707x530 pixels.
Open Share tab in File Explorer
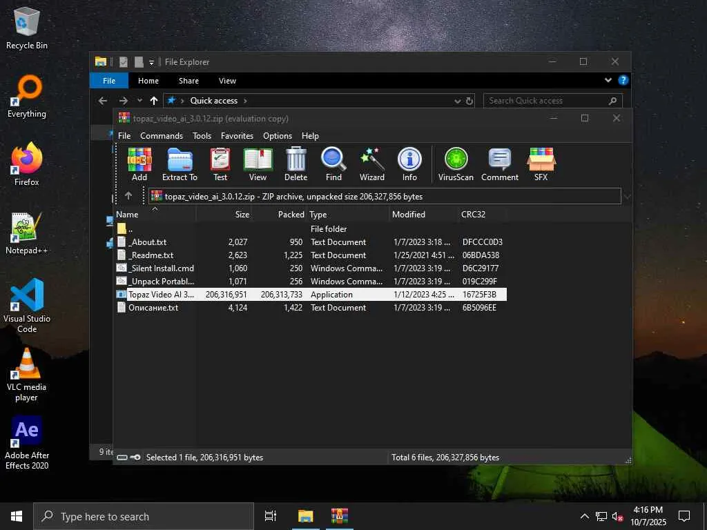pos(188,81)
